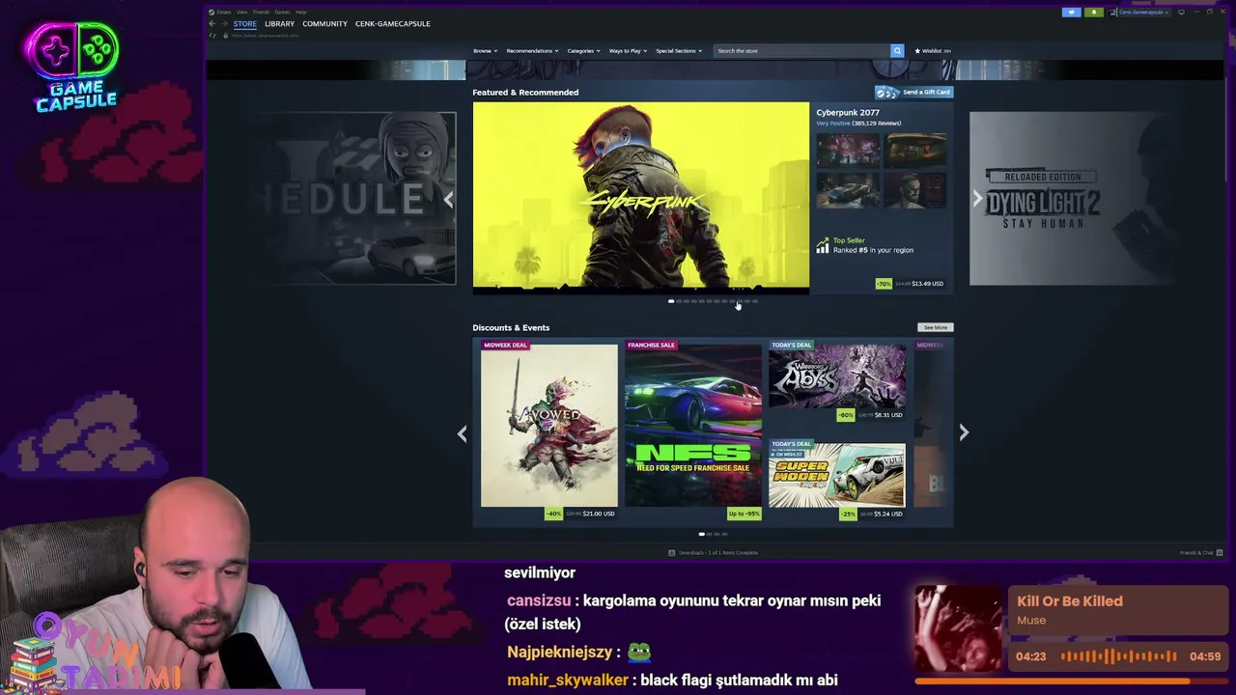Click the Avowed $21.00 USD price
Image resolution: width=1236 pixels, height=695 pixels.
pos(599,514)
